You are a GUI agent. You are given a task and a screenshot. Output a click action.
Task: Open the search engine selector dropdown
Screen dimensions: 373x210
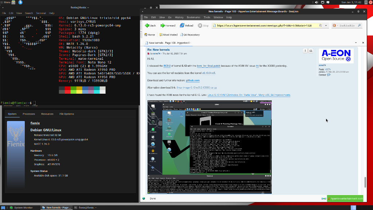(x=335, y=26)
